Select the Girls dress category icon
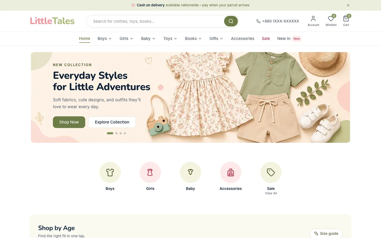Viewport: 381px width, 238px height. pos(150,172)
